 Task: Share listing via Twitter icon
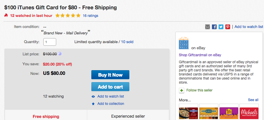tap(221, 27)
